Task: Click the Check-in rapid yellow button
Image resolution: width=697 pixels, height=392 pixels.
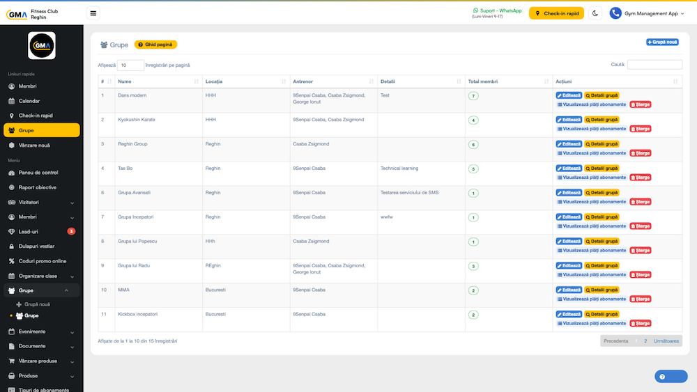Action: click(556, 13)
